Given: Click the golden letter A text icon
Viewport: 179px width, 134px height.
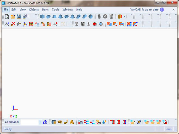Looking at the screenshot, I should [x=72, y=122].
